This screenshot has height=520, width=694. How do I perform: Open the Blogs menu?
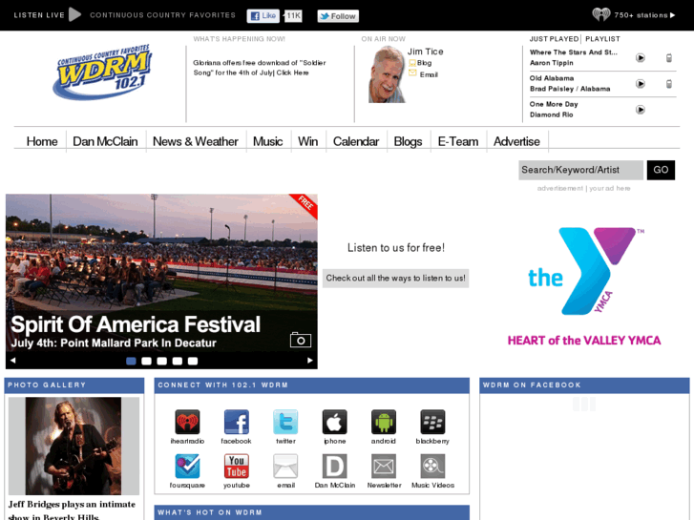coord(408,141)
